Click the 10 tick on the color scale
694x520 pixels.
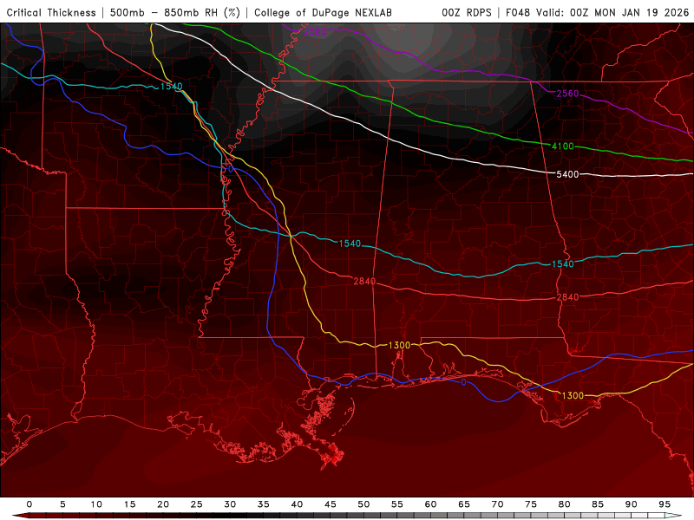tap(96, 504)
